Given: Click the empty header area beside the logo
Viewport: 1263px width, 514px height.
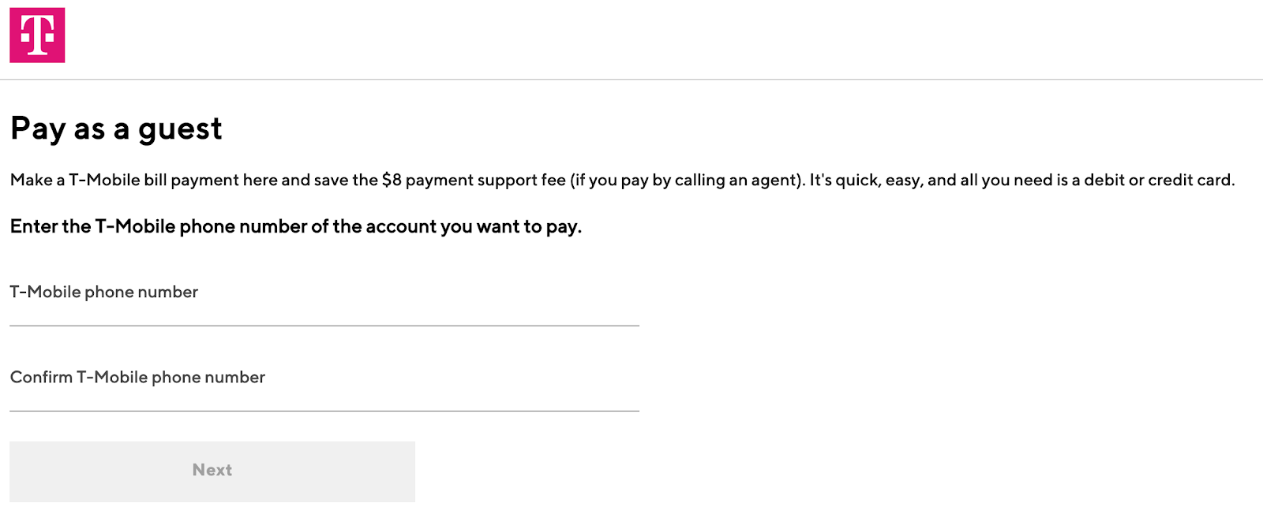Looking at the screenshot, I should coord(631,39).
